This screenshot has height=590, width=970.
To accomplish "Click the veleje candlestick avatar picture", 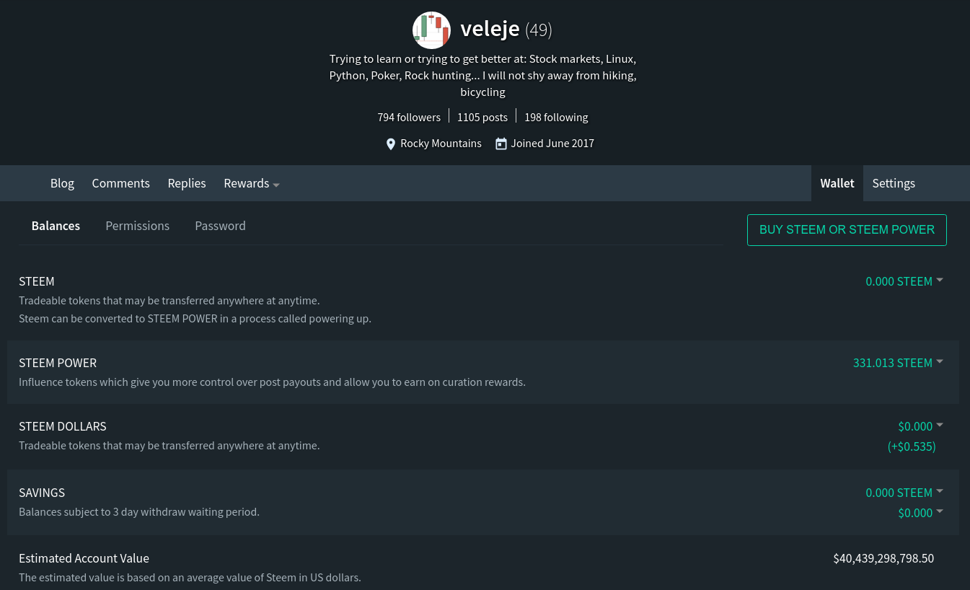I will pyautogui.click(x=431, y=30).
